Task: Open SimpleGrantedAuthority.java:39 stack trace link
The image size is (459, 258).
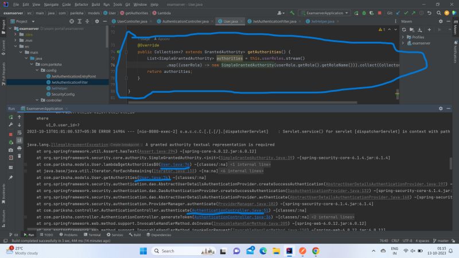Action: point(256,158)
